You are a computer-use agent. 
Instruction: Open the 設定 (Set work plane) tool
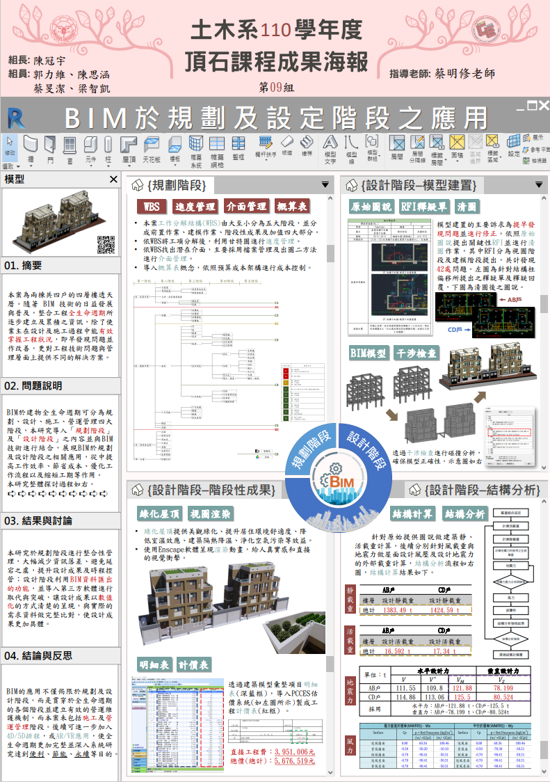tap(514, 147)
